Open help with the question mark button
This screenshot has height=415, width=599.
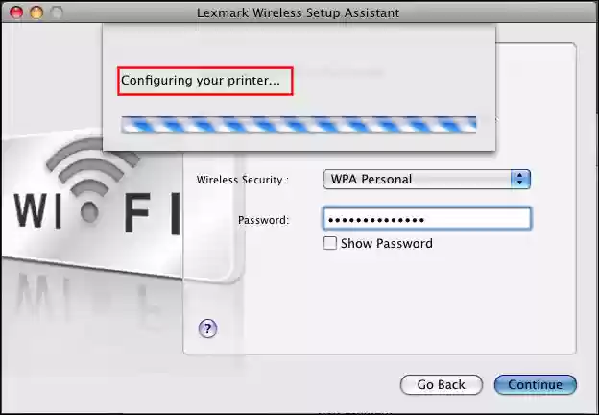207,329
